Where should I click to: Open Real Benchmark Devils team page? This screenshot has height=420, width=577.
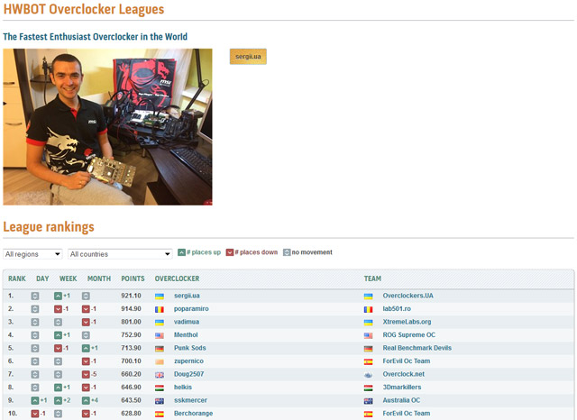[x=417, y=348]
